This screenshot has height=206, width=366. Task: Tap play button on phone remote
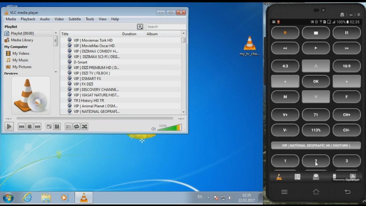pos(316,48)
